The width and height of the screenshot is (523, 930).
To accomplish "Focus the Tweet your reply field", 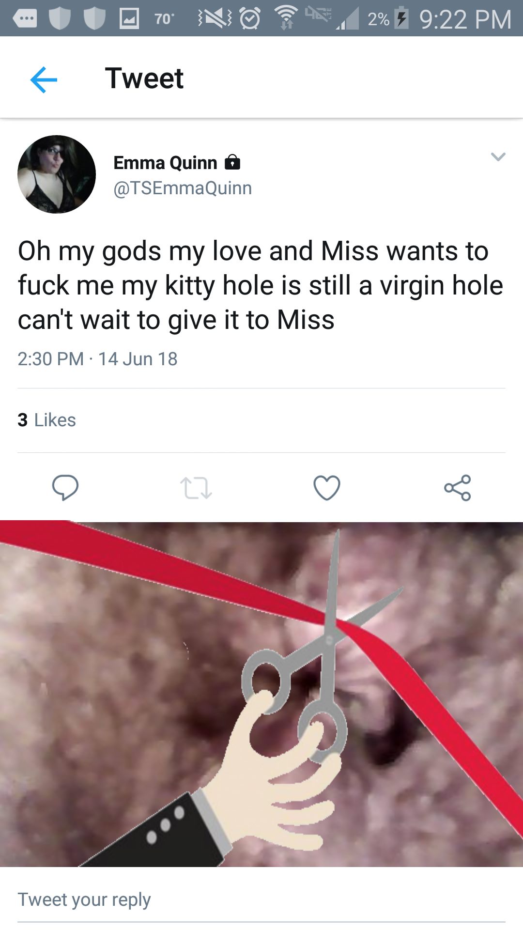I will point(261,900).
